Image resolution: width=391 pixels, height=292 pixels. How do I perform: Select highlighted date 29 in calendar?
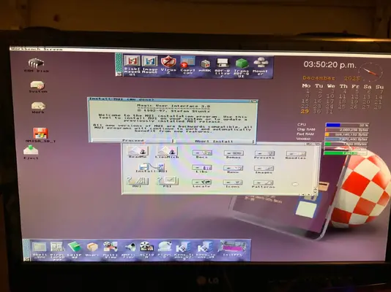(305, 112)
